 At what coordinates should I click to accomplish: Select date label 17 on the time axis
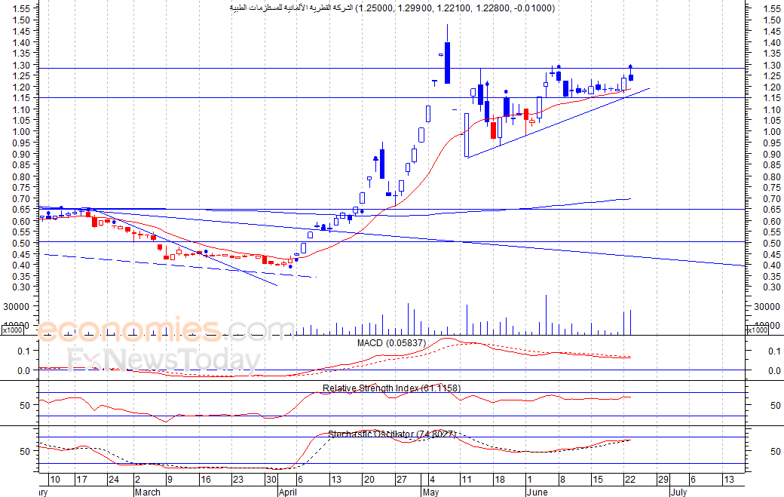coord(81,480)
